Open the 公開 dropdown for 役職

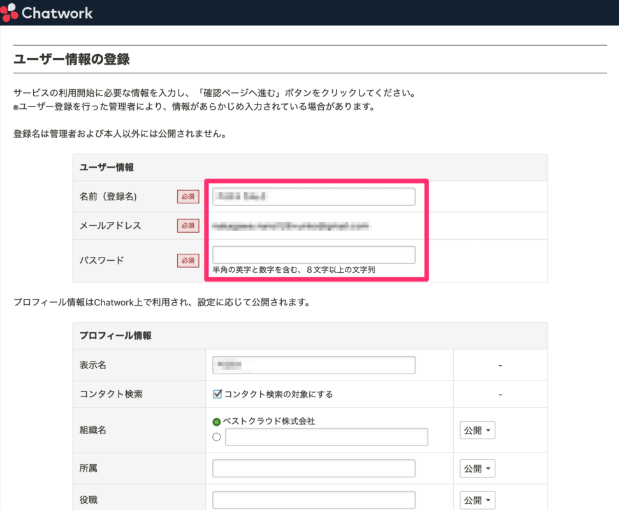click(477, 500)
